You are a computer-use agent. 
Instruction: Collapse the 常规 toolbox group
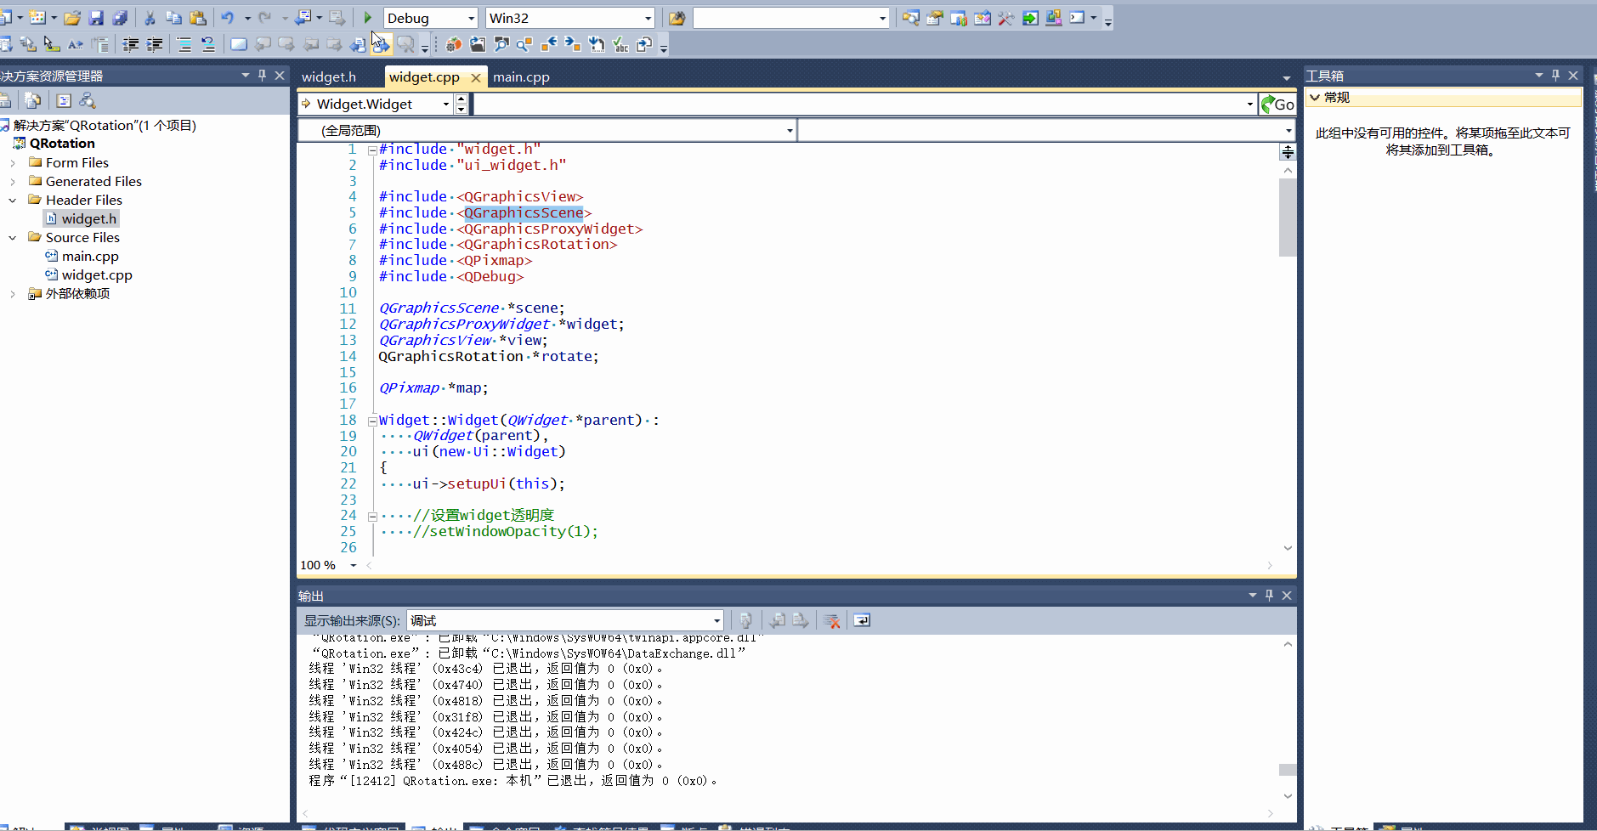[1315, 97]
